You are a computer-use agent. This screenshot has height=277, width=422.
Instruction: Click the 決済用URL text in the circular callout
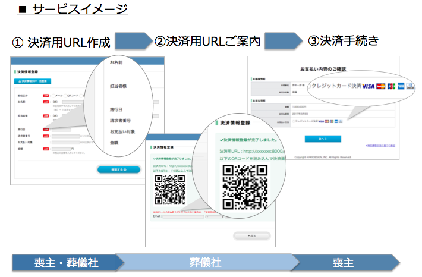coord(251,152)
